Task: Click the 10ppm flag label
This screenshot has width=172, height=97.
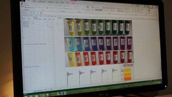Action: click(93, 72)
